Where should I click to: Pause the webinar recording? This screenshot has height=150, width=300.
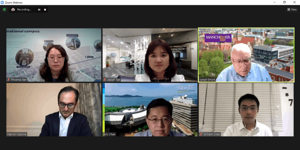coord(39,9)
